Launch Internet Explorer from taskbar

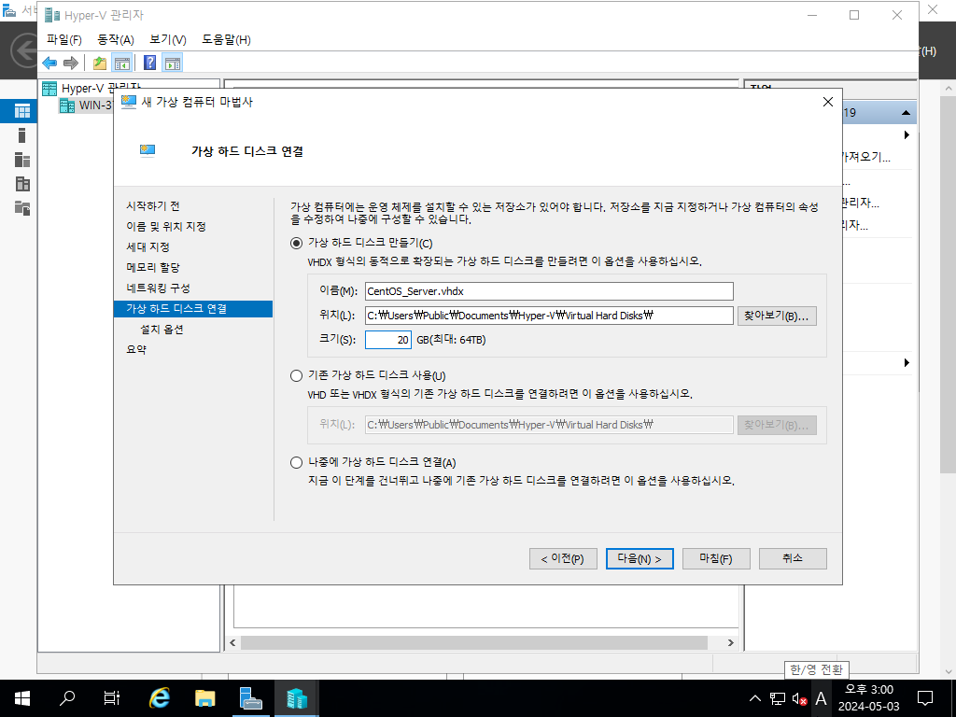coord(159,698)
